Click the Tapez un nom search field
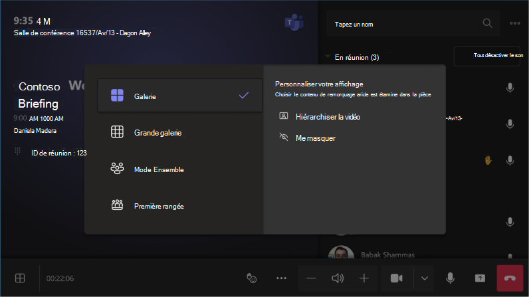 pos(413,24)
